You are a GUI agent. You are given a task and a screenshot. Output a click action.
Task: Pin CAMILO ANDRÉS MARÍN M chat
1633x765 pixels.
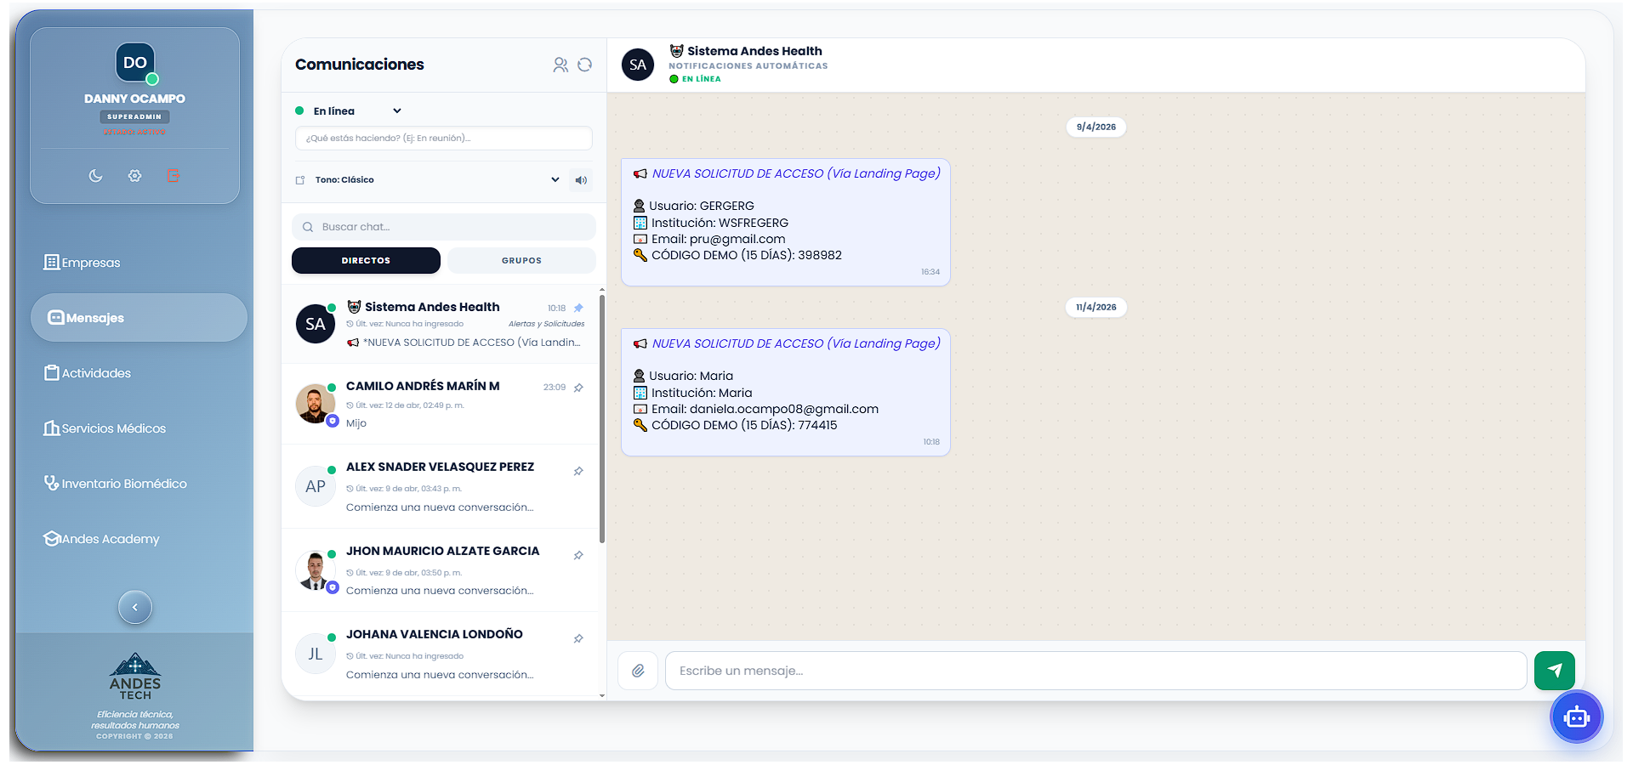(578, 388)
